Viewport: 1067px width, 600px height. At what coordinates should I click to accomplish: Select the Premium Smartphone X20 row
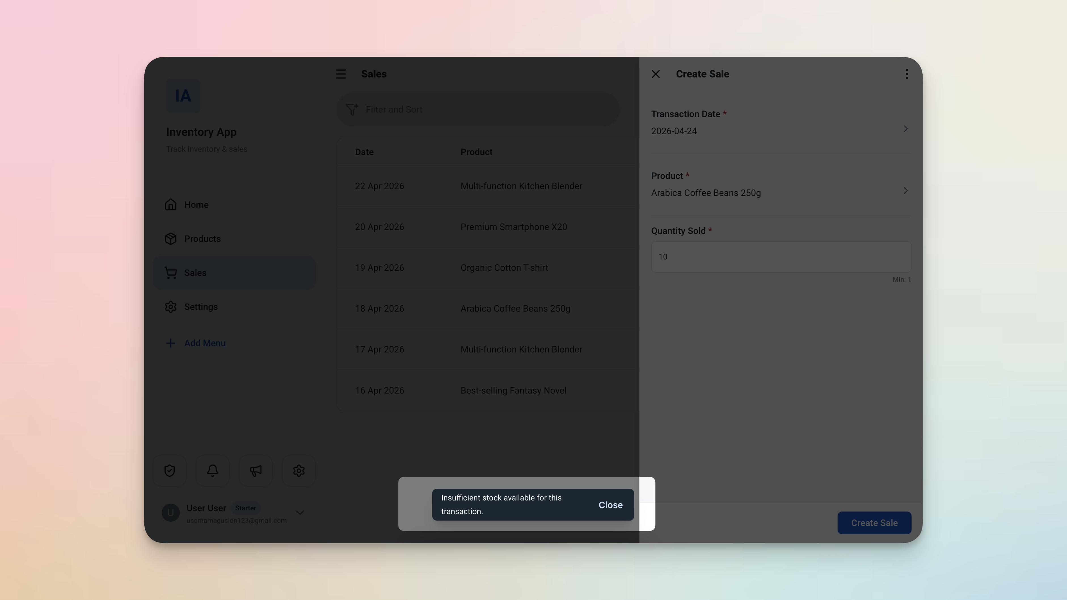tap(488, 227)
